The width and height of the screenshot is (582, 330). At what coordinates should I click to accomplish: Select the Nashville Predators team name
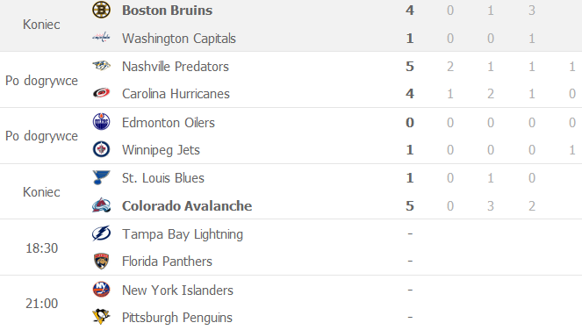click(x=176, y=67)
